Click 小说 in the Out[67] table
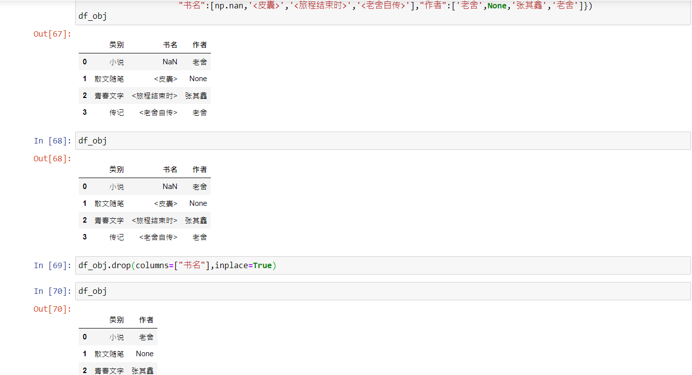 tap(117, 62)
